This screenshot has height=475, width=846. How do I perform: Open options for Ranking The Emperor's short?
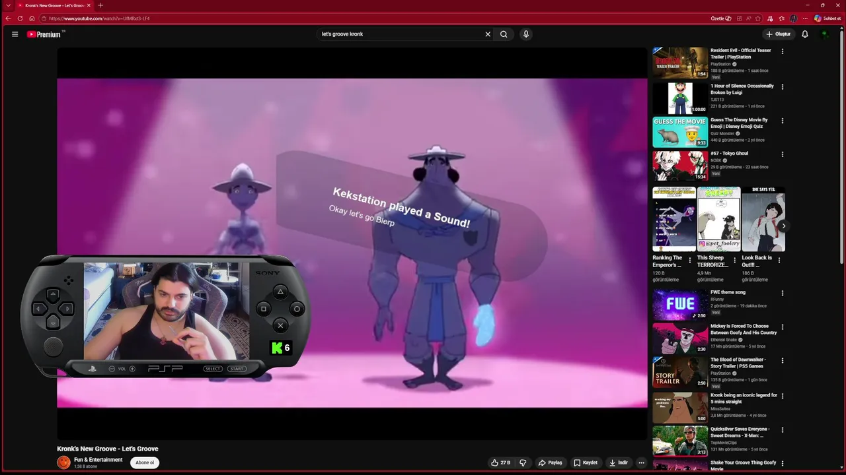point(690,261)
